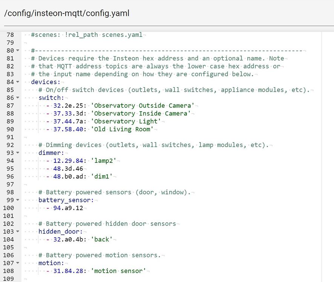Collapse the fold arrow at line 80

tap(18, 50)
